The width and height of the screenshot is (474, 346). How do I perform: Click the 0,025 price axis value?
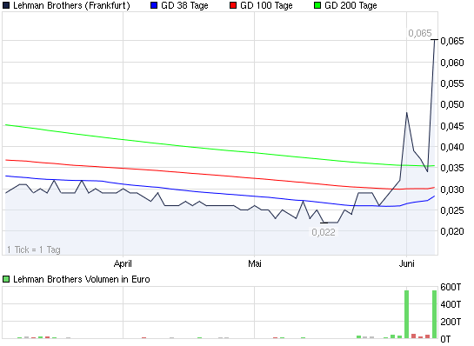point(452,210)
